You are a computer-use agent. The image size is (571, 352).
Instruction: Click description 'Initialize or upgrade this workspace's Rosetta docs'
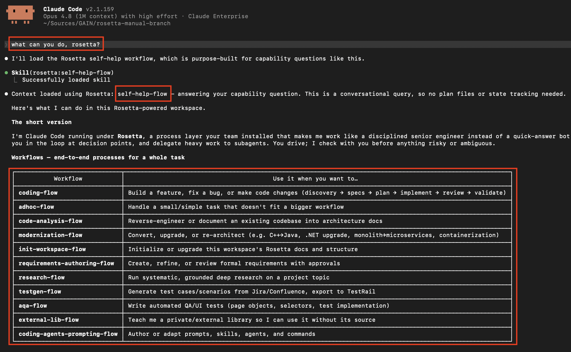click(x=243, y=249)
